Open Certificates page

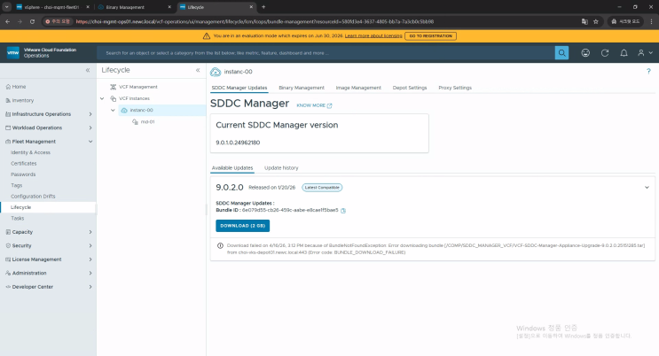pyautogui.click(x=24, y=163)
